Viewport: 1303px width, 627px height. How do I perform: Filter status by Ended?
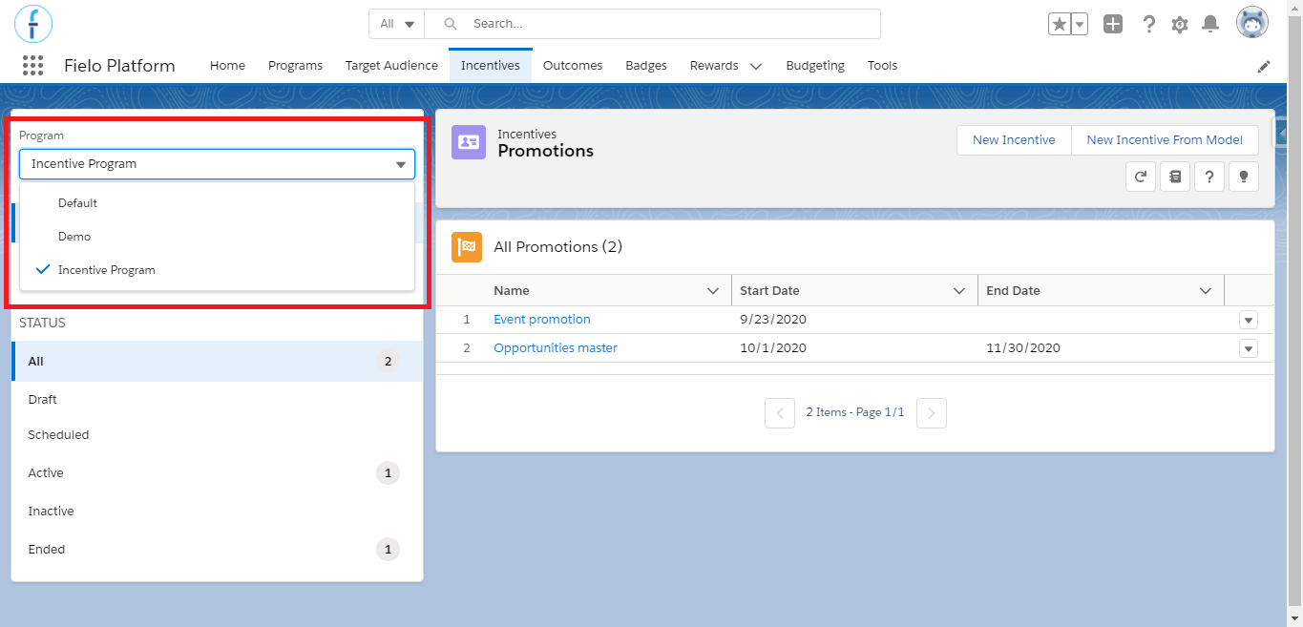tap(217, 550)
